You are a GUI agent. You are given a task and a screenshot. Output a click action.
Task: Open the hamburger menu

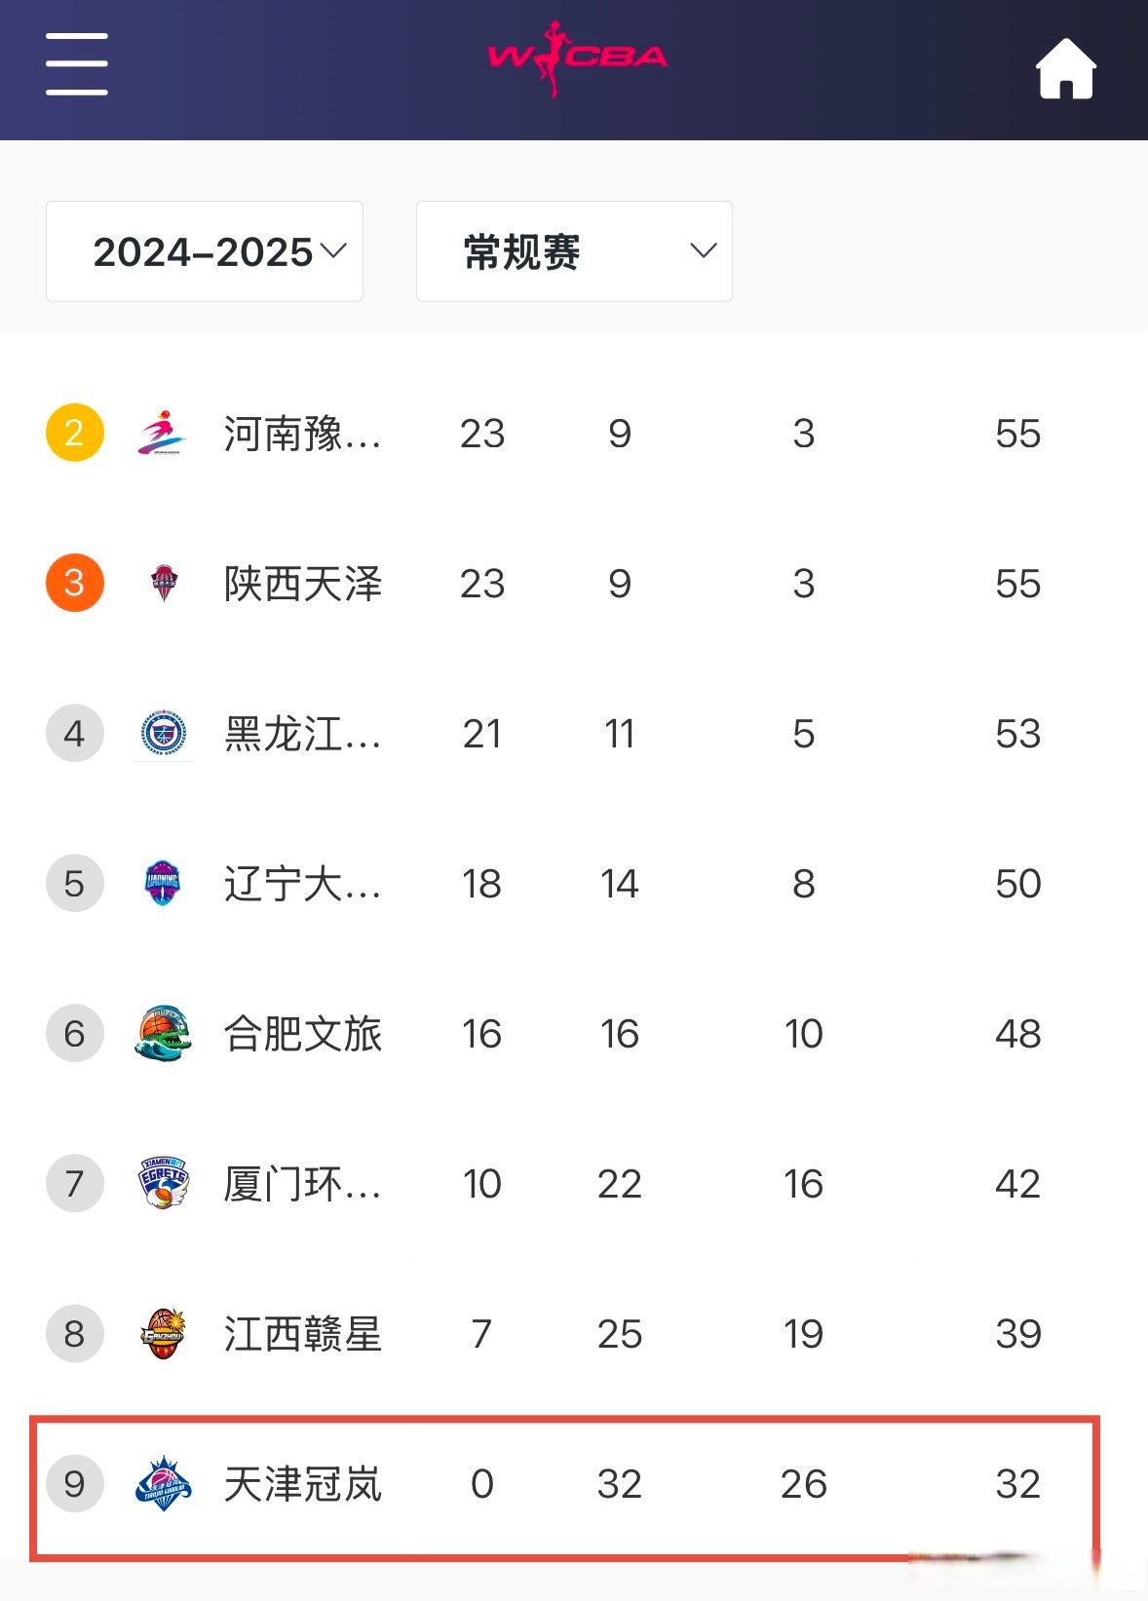point(77,64)
